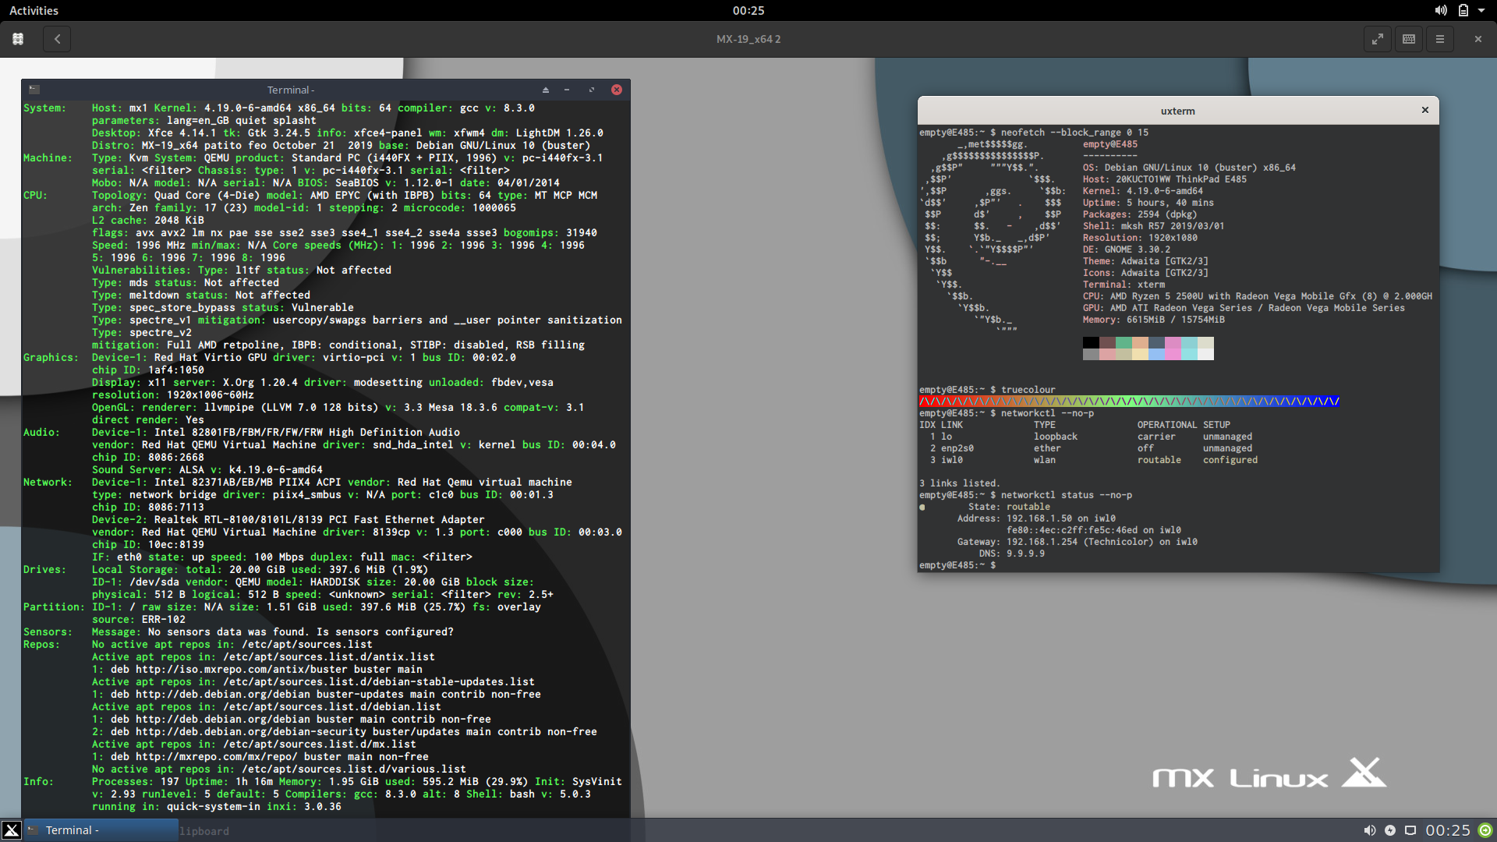Close the Xfce Terminal with red button

pyautogui.click(x=617, y=90)
